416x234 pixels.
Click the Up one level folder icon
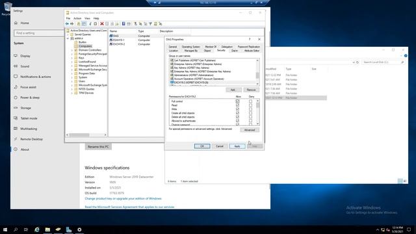point(79,24)
